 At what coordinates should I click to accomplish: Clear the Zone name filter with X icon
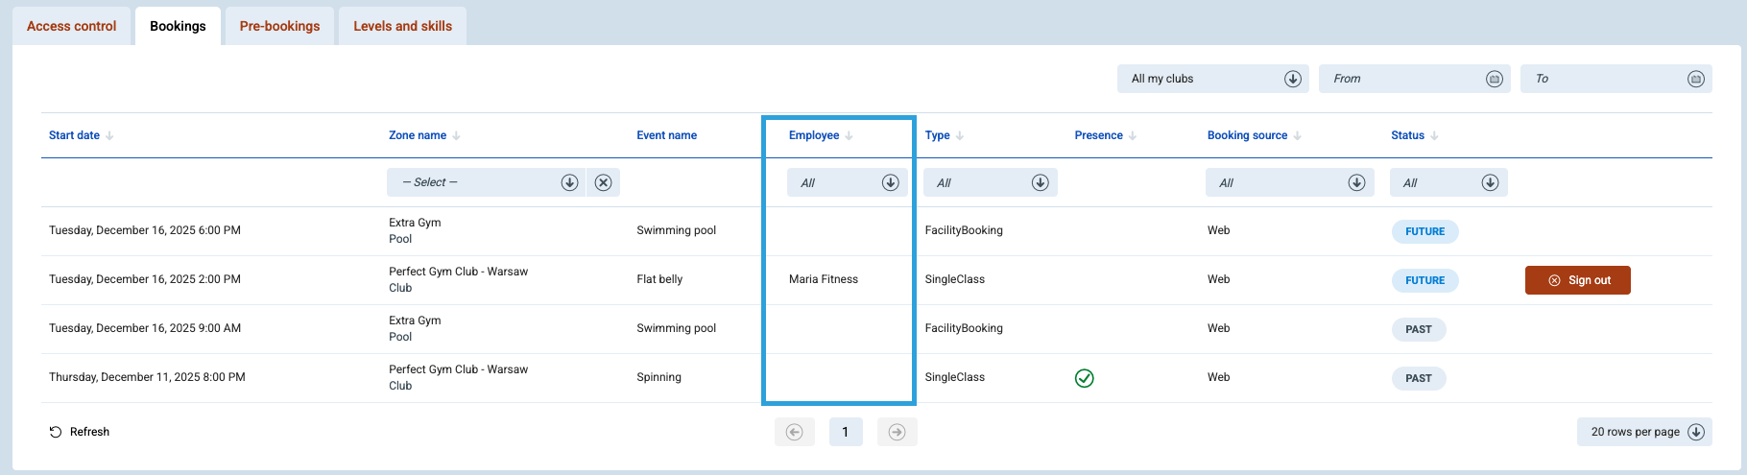pos(603,182)
